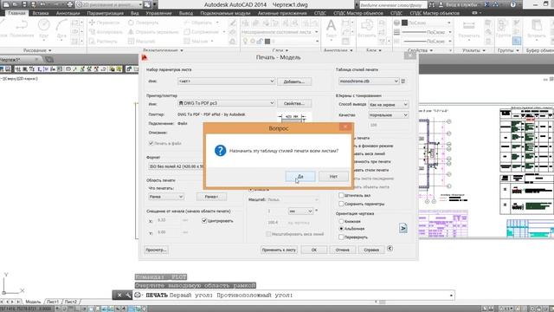This screenshot has width=554, height=312.
Task: Click the Нет button in Вопрос dialog
Action: click(333, 176)
